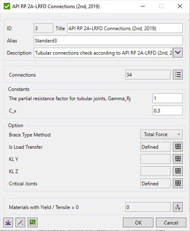This screenshot has height=231, width=190.
Task: Open the Brace Type Method dropdown
Action: 162,134
